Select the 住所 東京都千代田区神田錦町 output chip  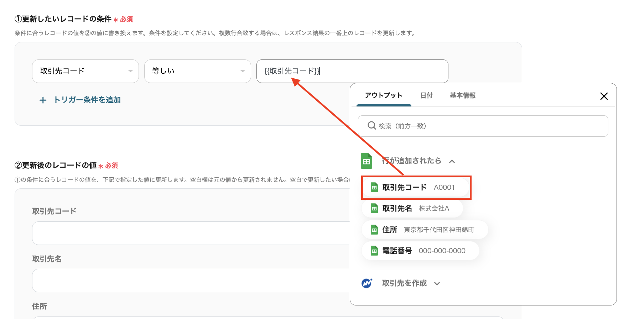pos(425,230)
